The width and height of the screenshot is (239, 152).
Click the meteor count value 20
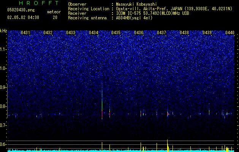tap(55, 17)
